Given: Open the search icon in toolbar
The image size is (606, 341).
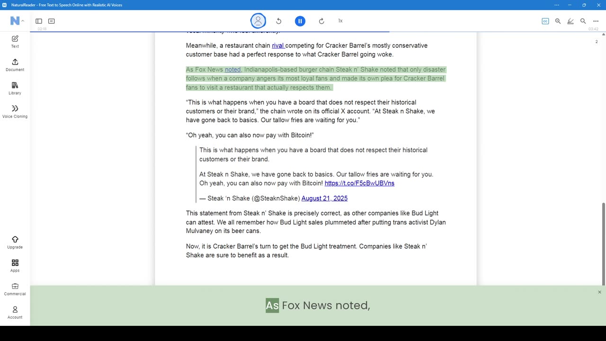Looking at the screenshot, I should coord(583,21).
